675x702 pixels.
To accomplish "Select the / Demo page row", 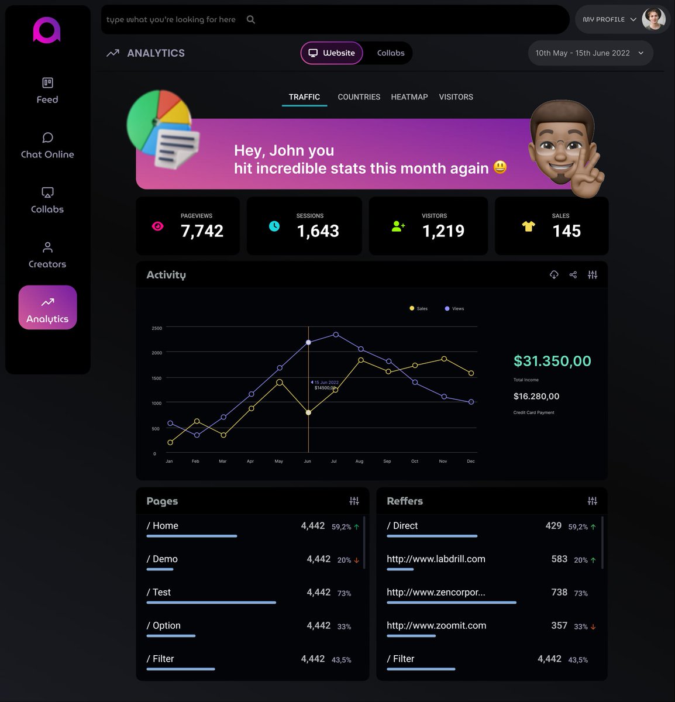I will [253, 563].
